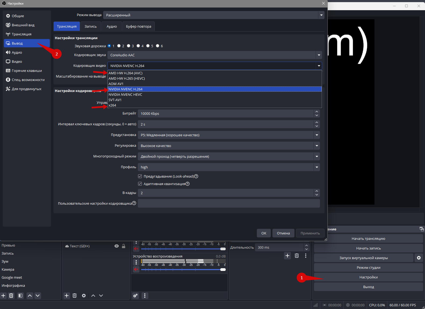The height and width of the screenshot is (309, 425).
Task: Click the OK button
Action: (x=264, y=233)
